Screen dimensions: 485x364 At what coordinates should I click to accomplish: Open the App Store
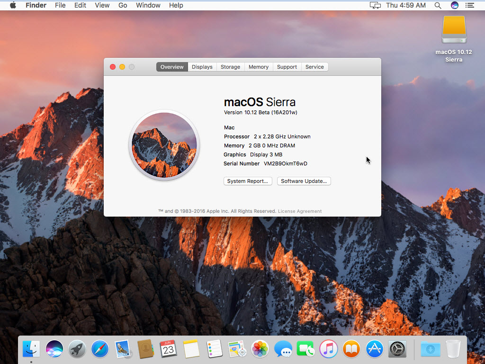click(x=374, y=349)
